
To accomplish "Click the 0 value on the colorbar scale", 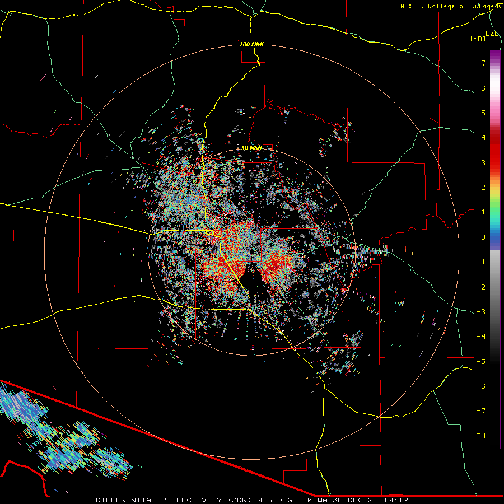I will [483, 237].
